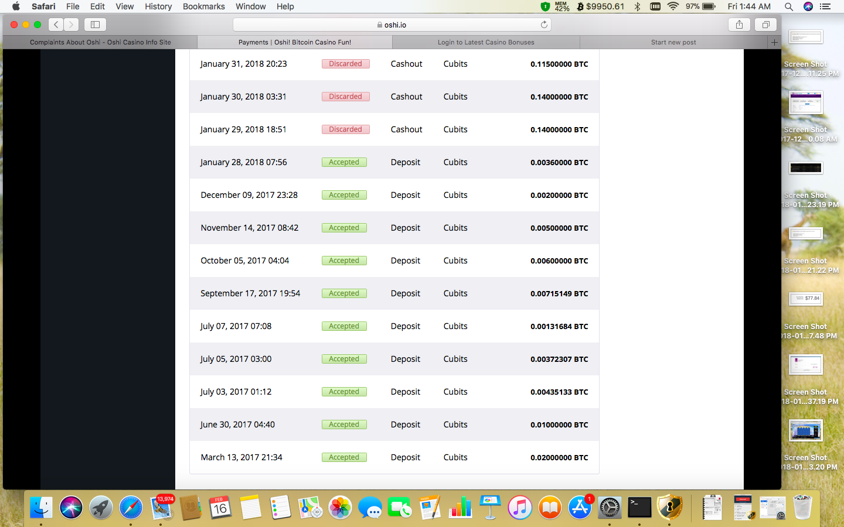This screenshot has height=527, width=844.
Task: Reload the oshi.io page
Action: 544,25
